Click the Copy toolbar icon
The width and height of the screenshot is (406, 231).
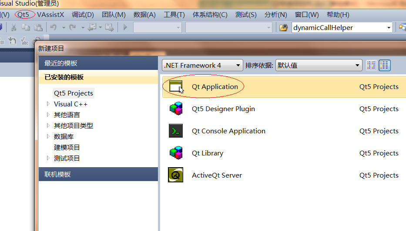click(x=26, y=27)
